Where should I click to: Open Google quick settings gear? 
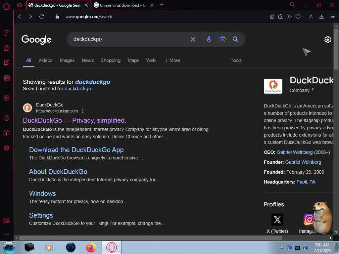[x=327, y=40]
